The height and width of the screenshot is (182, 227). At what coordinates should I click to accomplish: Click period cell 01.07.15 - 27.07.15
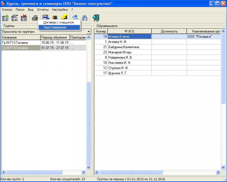(x=55, y=48)
